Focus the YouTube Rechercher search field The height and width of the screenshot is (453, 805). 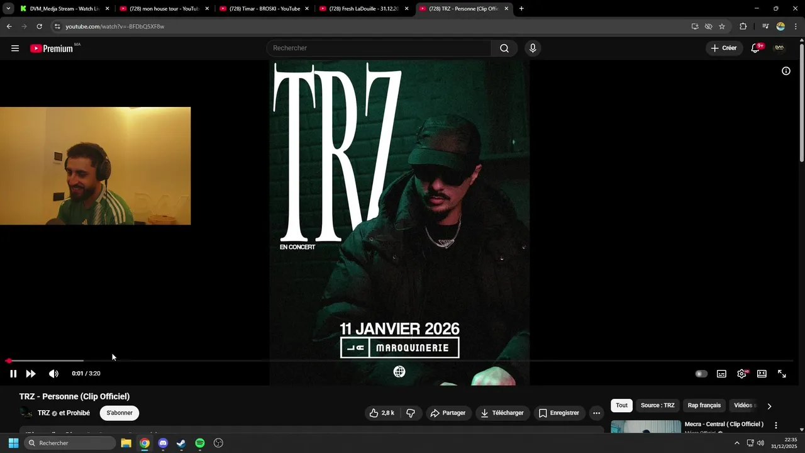pos(379,48)
